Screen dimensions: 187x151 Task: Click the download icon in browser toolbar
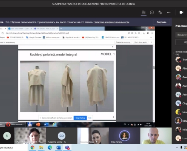(144, 33)
